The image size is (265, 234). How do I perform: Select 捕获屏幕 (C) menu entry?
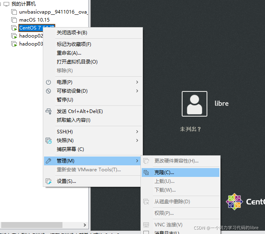pos(92,149)
